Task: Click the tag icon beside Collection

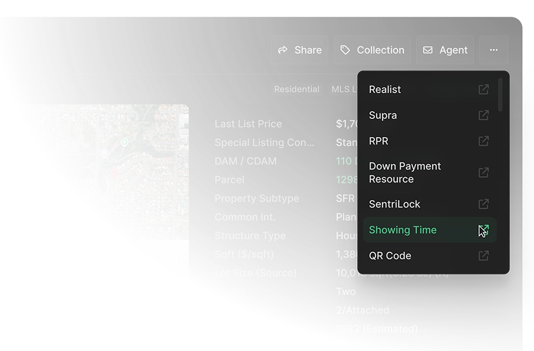Action: 345,50
